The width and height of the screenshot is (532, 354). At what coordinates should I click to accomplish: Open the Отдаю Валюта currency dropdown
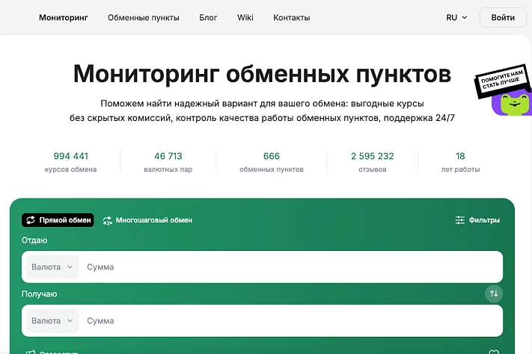[x=52, y=267]
